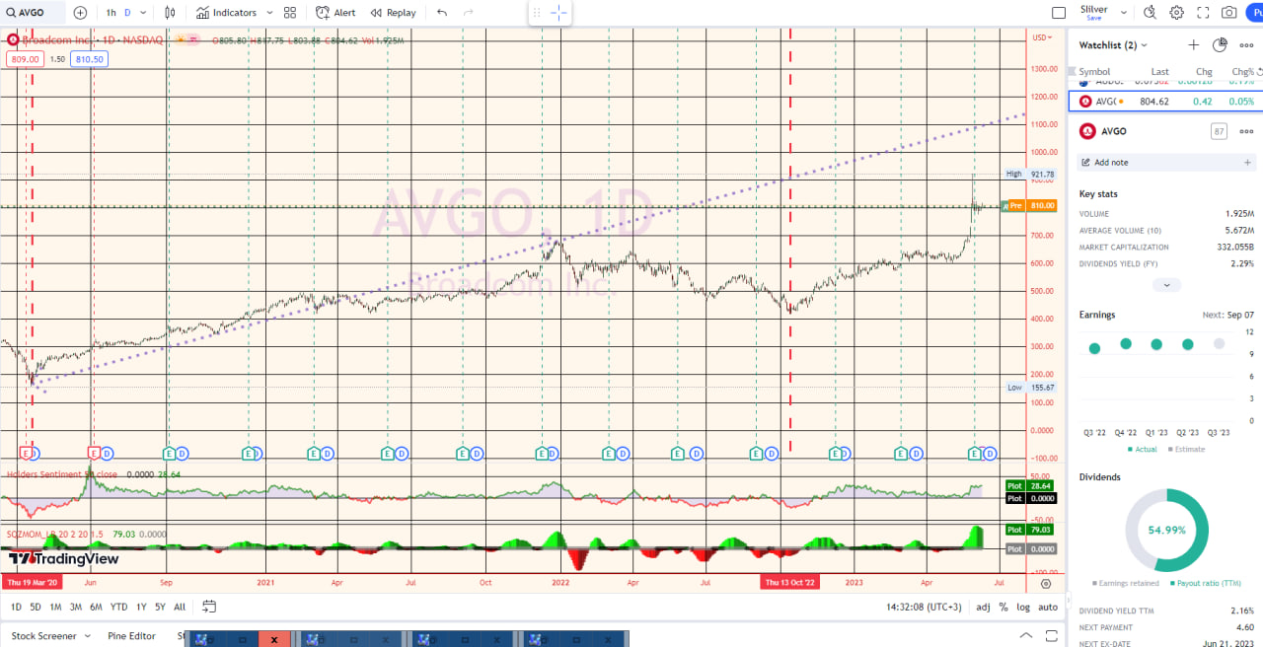Select the 5D date range

click(36, 607)
